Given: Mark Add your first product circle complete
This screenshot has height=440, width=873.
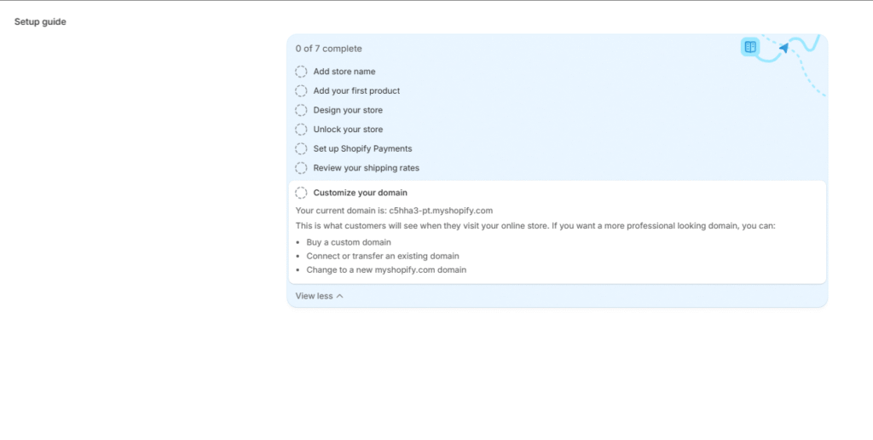Looking at the screenshot, I should 301,91.
